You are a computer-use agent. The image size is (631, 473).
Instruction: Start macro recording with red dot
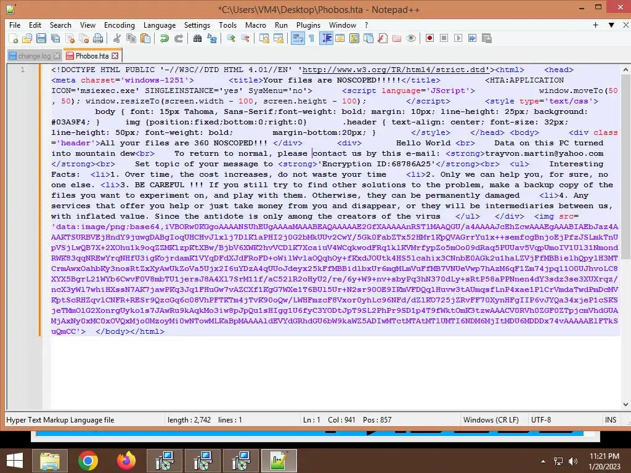pos(429,38)
